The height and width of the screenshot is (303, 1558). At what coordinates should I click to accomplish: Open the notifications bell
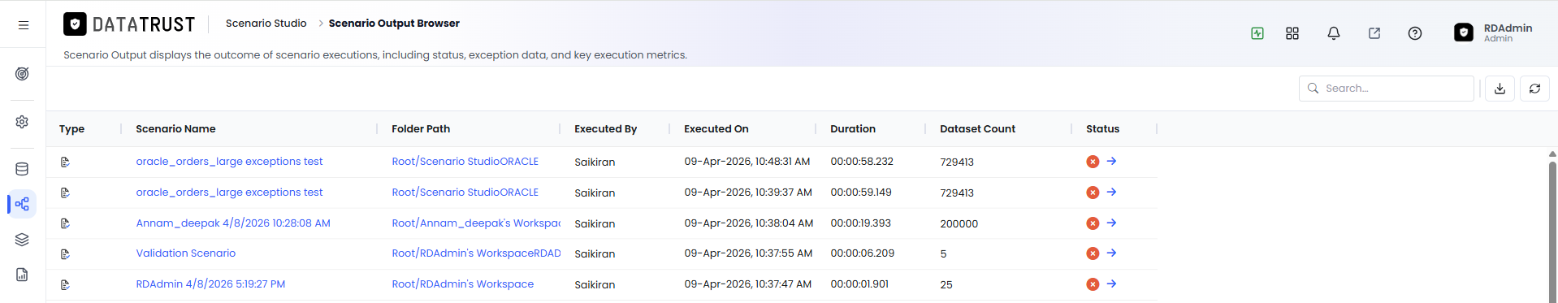[1334, 33]
